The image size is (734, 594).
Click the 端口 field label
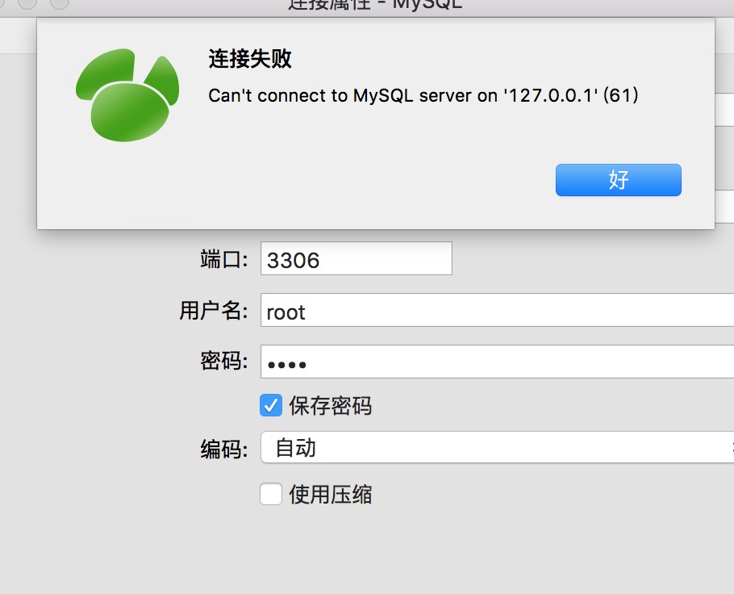[223, 259]
